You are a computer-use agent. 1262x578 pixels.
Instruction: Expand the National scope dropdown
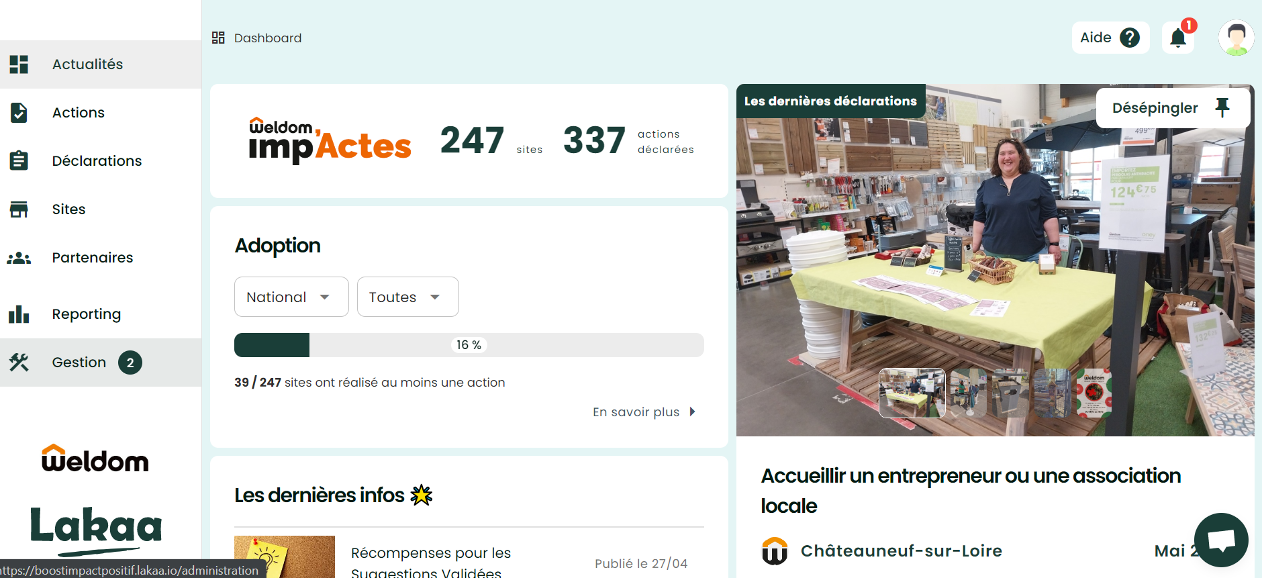(x=291, y=297)
